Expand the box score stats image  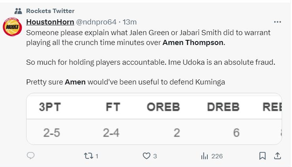point(154,119)
